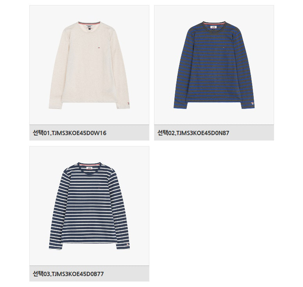Click the neck label of cream shirt
This screenshot has width=303, height=287.
[x=90, y=26]
